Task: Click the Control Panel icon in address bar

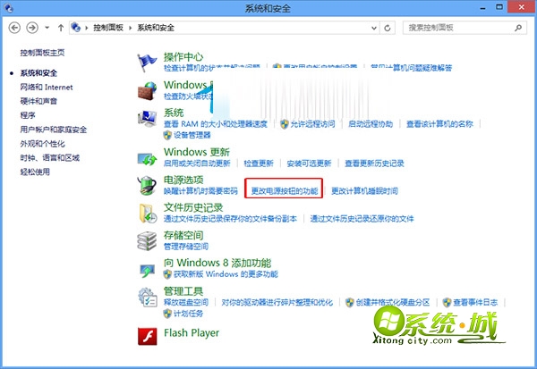Action: (x=76, y=27)
